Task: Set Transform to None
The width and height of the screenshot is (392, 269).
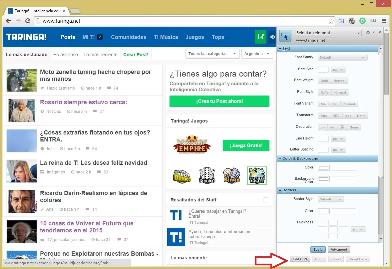Action: (361, 116)
